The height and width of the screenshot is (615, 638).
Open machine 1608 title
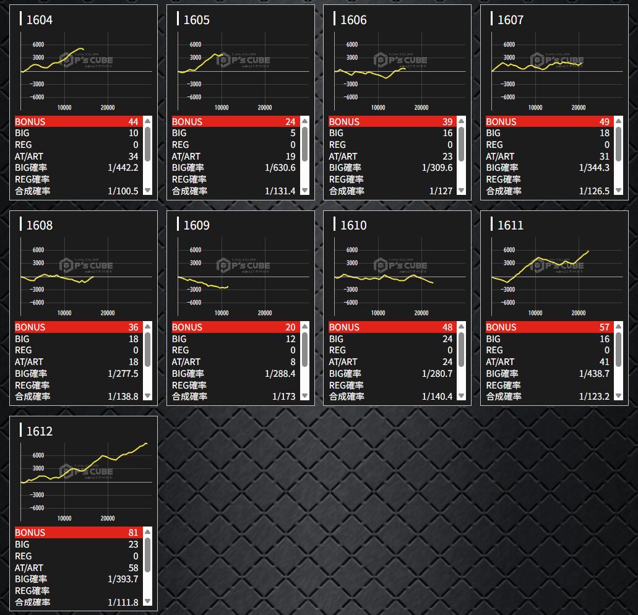point(40,225)
